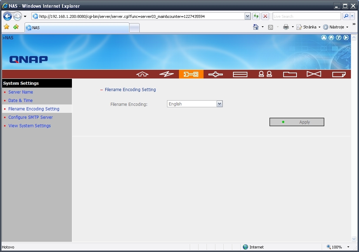Click the help question-mark circle icon
Viewport: 359px width, 252px height.
point(338,38)
